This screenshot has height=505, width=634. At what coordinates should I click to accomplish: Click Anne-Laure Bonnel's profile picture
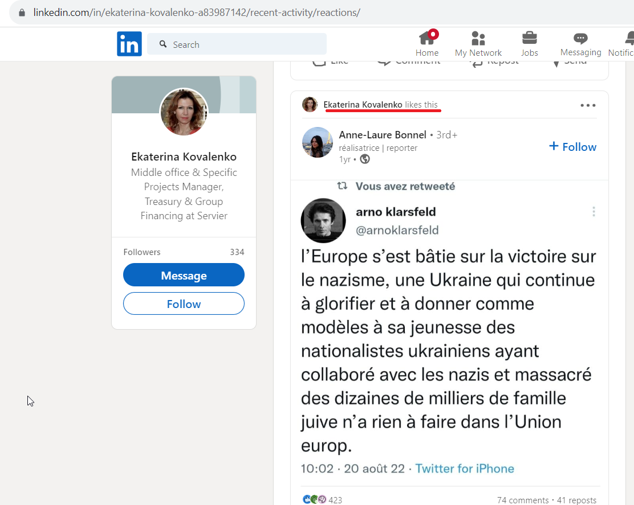coord(318,142)
